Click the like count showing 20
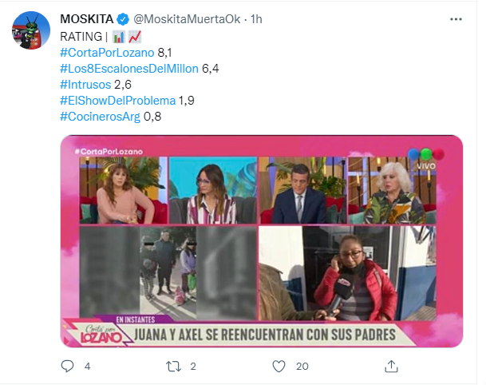 coord(302,367)
